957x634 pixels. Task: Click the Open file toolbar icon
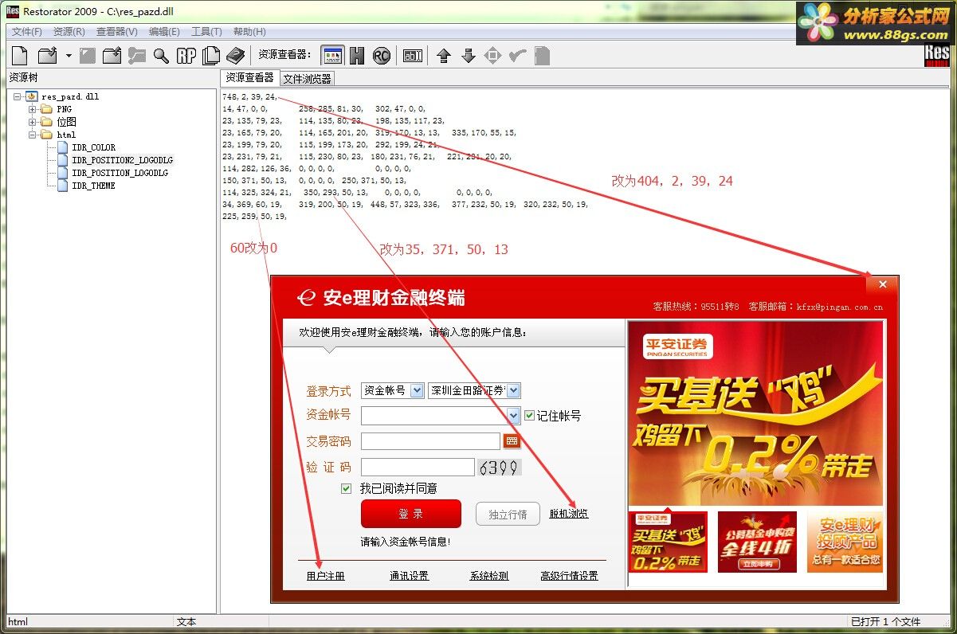(x=48, y=56)
